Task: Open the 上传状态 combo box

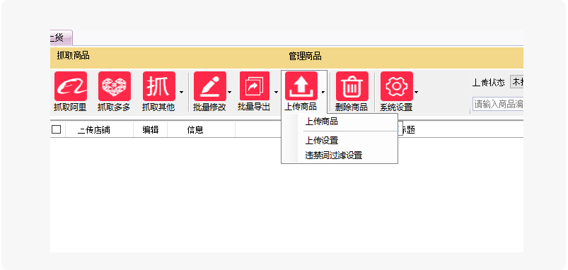Action: click(x=516, y=82)
